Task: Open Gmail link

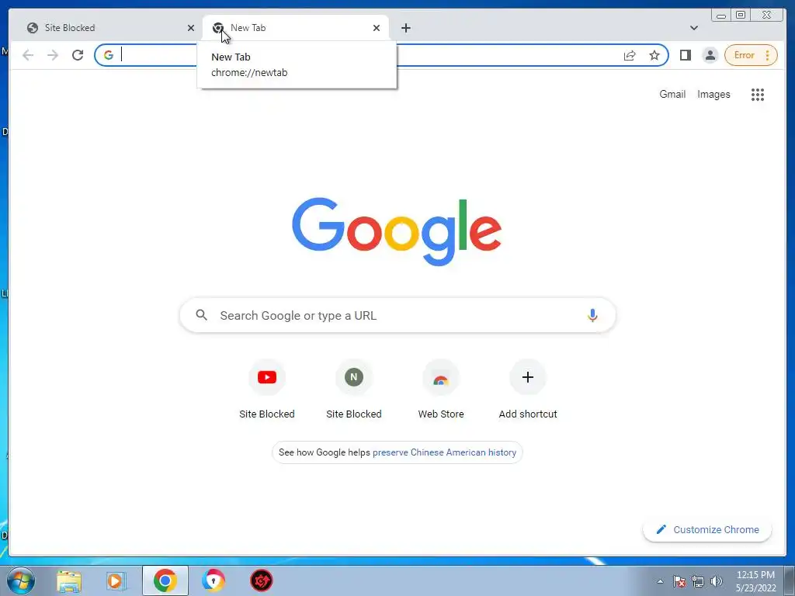Action: (672, 94)
